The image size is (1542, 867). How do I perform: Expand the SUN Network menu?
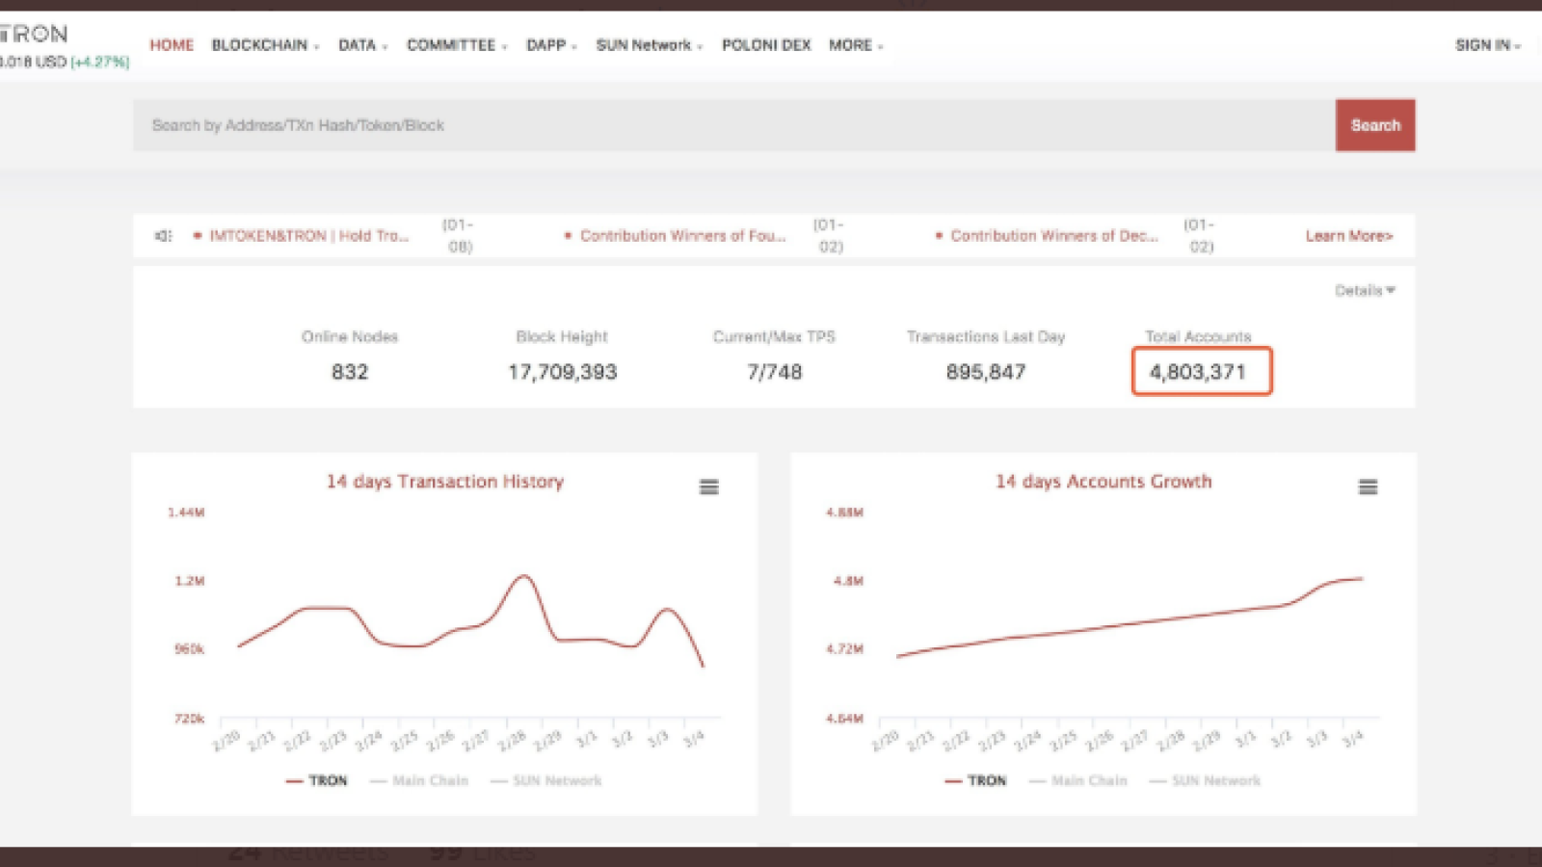click(x=650, y=45)
